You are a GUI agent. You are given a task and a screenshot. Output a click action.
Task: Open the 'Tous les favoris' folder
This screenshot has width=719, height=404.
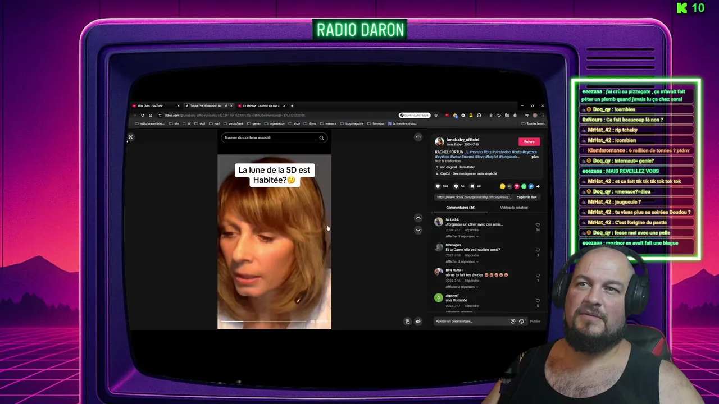pyautogui.click(x=533, y=123)
